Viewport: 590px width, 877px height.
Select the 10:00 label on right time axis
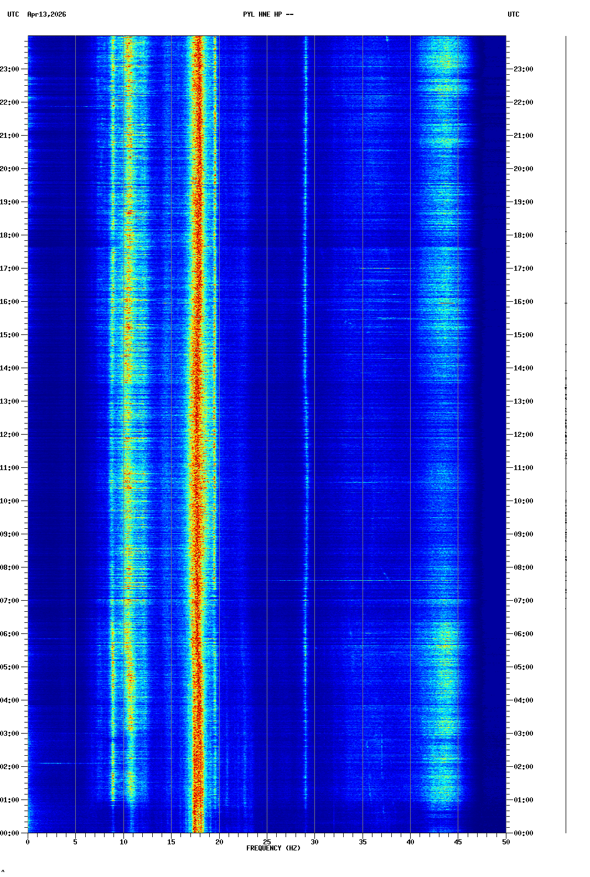523,501
